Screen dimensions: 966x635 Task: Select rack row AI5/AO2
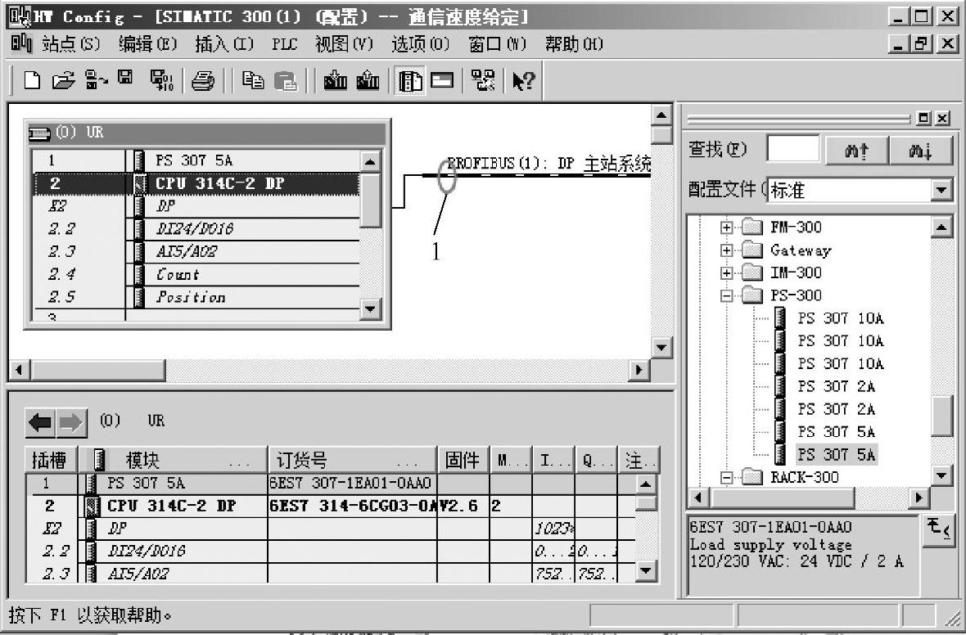196,252
